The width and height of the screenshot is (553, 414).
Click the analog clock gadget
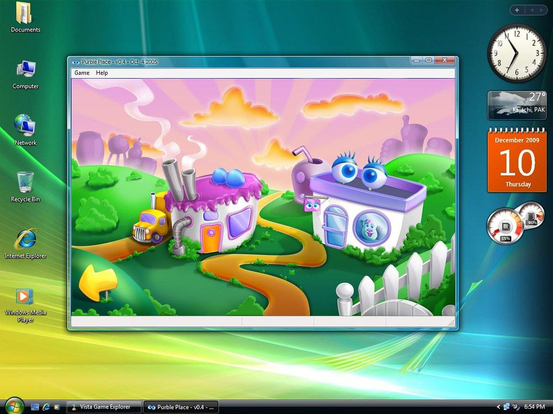(x=516, y=53)
